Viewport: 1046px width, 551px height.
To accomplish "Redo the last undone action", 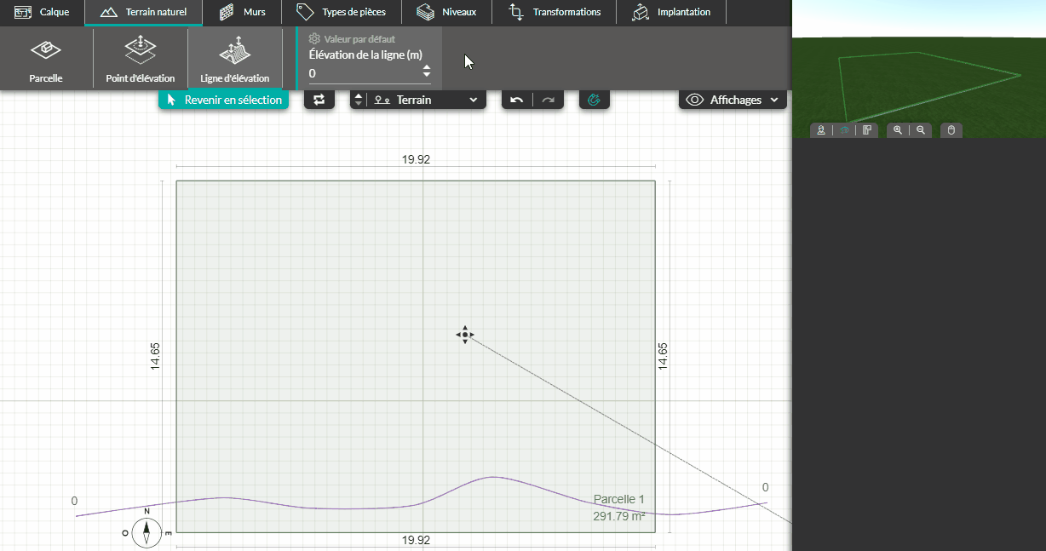I will [549, 100].
